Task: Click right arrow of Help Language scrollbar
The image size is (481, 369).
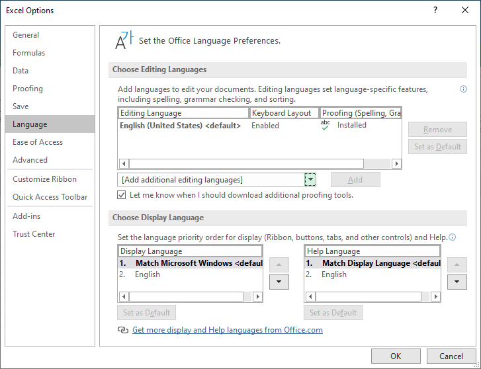Action: coord(435,297)
